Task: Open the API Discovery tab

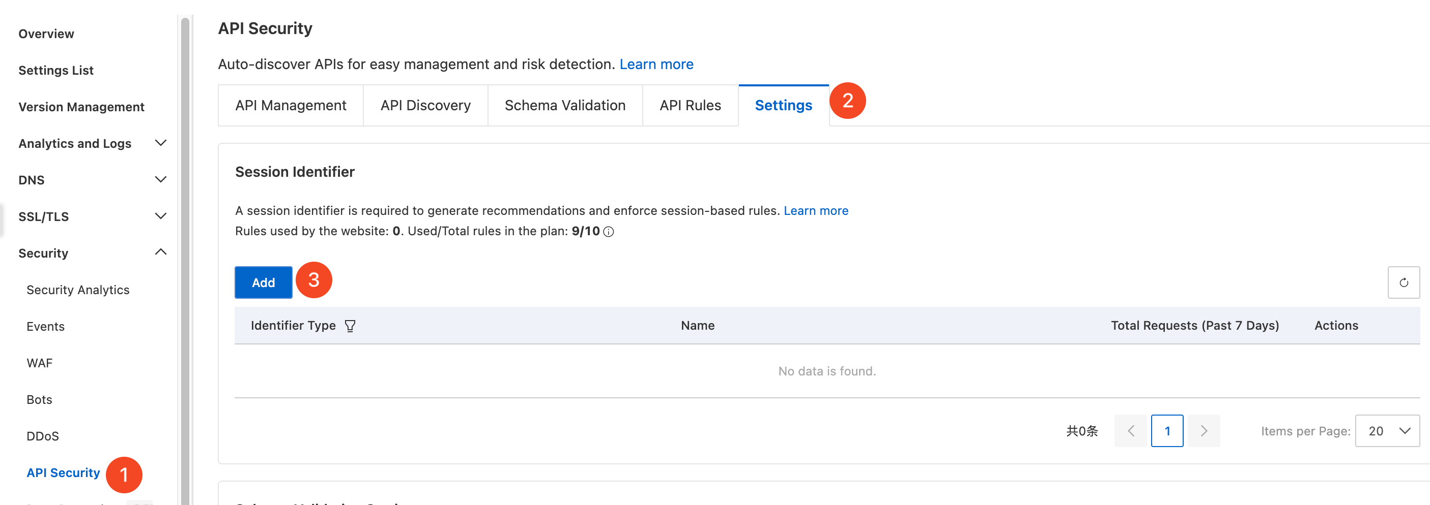Action: click(425, 105)
